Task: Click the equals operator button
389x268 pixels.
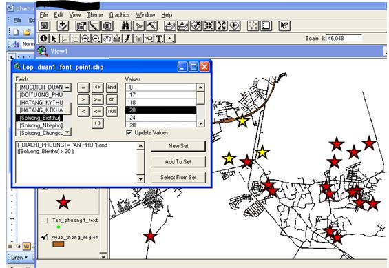Action: pyautogui.click(x=83, y=87)
